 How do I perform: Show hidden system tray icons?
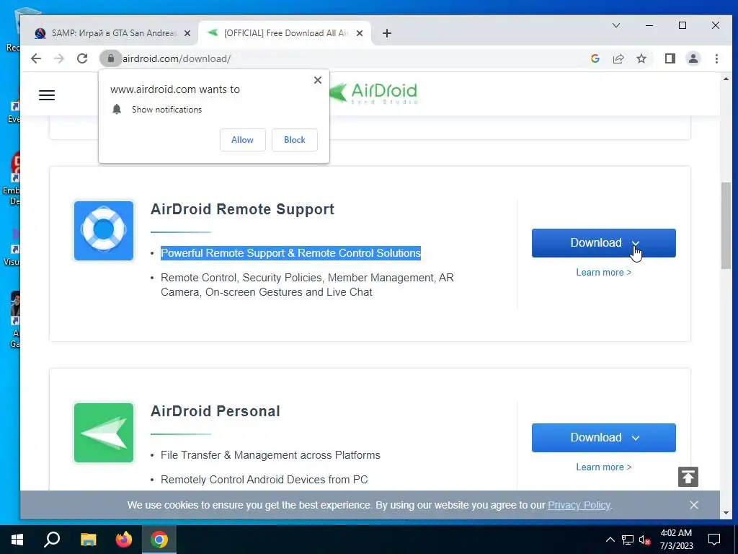pyautogui.click(x=610, y=540)
